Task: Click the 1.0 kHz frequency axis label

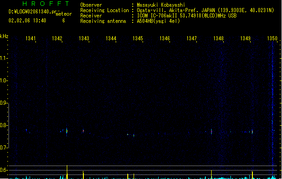Action: [3, 81]
